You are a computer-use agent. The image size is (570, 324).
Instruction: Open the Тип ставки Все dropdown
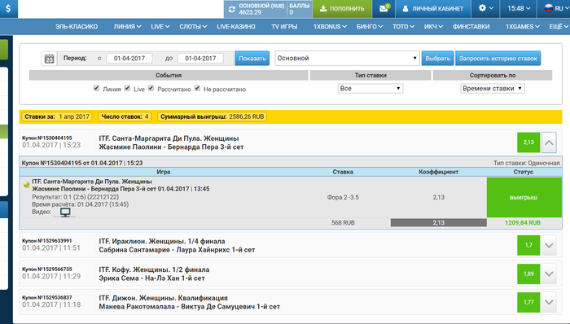[x=370, y=88]
